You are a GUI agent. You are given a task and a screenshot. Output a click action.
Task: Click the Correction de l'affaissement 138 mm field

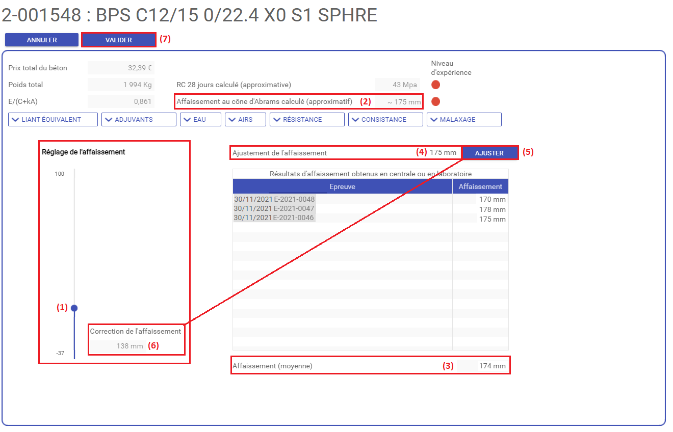coord(117,346)
